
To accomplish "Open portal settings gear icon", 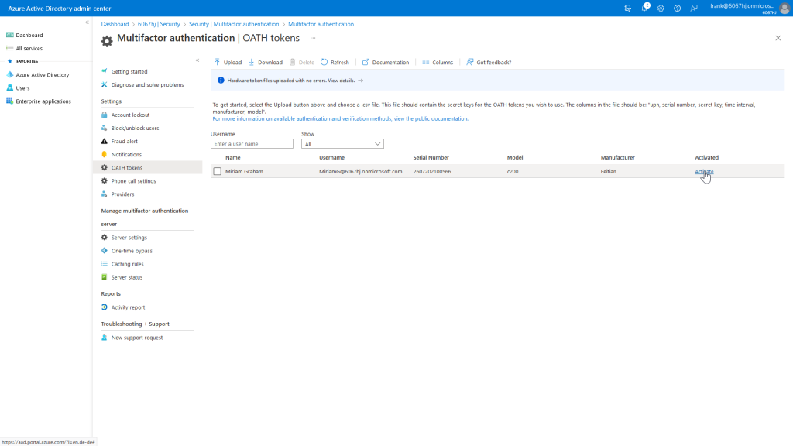I will 661,8.
